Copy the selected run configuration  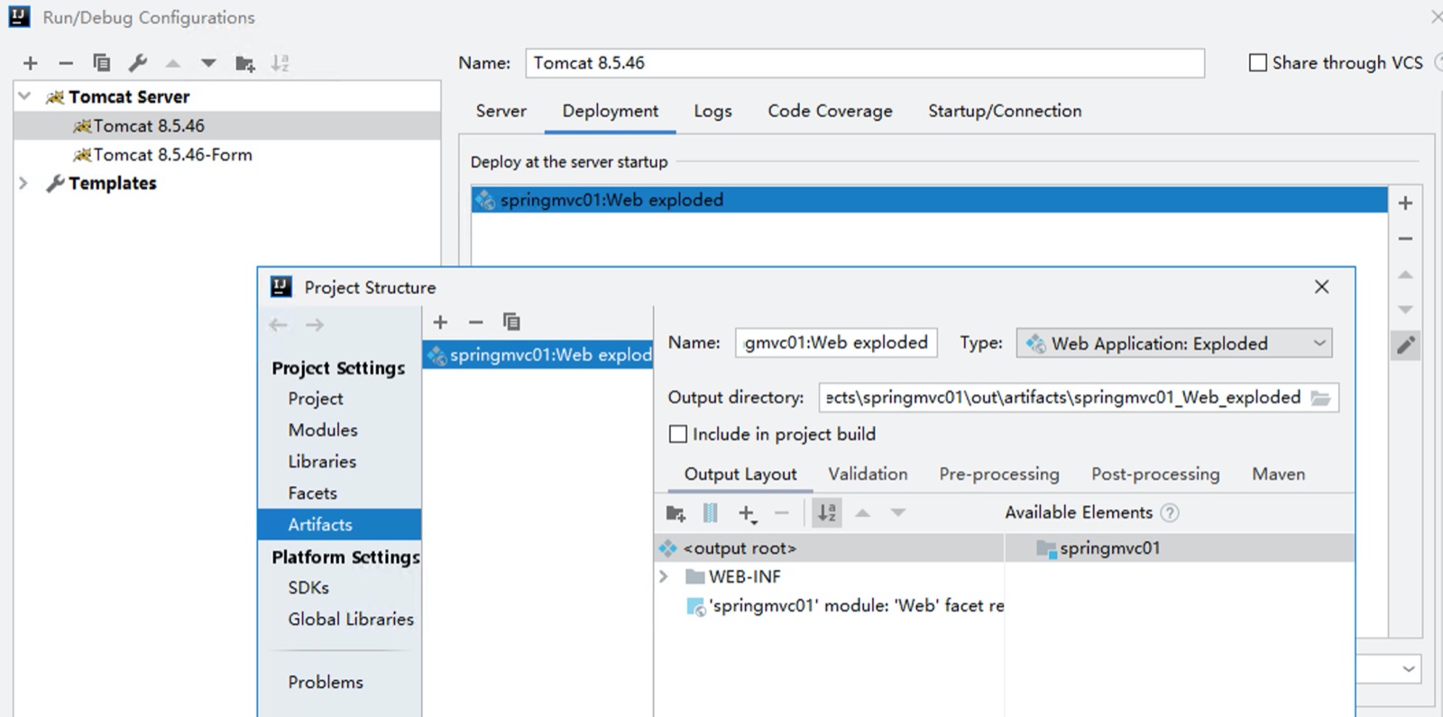pyautogui.click(x=101, y=63)
